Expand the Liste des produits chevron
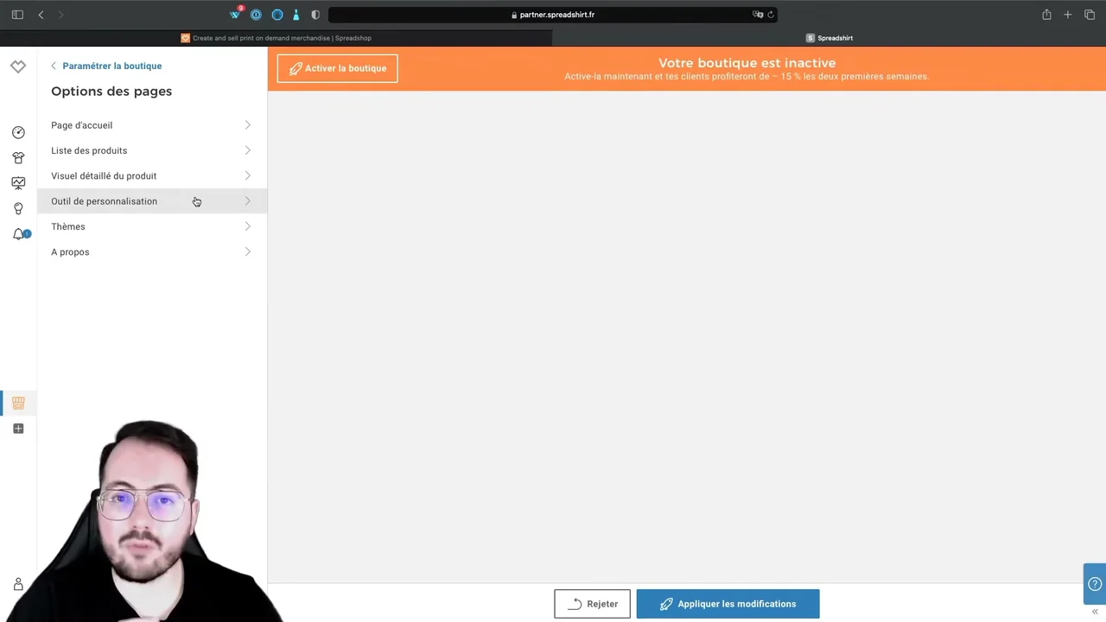The height and width of the screenshot is (622, 1106). [x=247, y=150]
